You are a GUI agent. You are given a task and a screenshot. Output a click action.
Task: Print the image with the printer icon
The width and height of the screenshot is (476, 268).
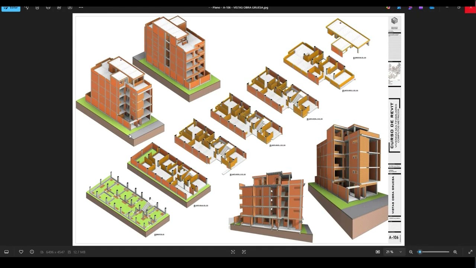click(x=48, y=7)
